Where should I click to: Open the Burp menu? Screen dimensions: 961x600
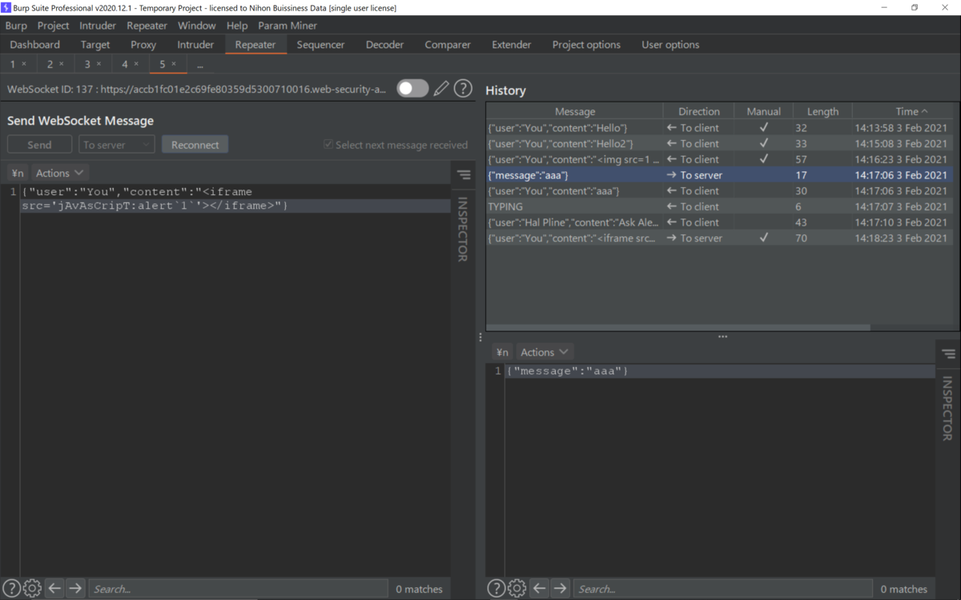(x=16, y=26)
